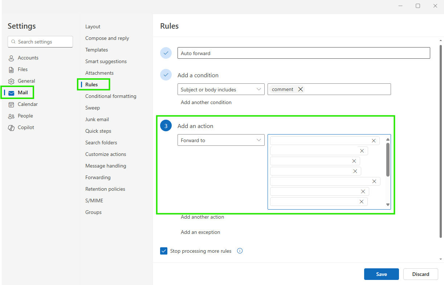Click the Accounts person icon

pos(11,58)
